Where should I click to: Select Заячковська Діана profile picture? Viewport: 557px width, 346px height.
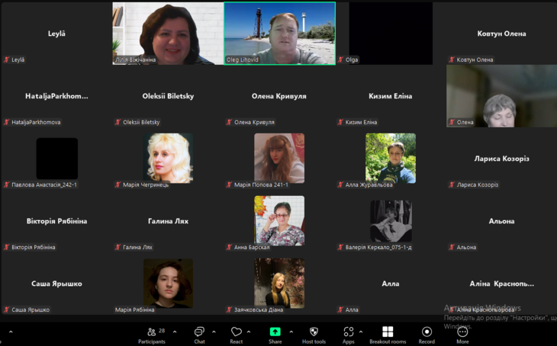pos(279,283)
